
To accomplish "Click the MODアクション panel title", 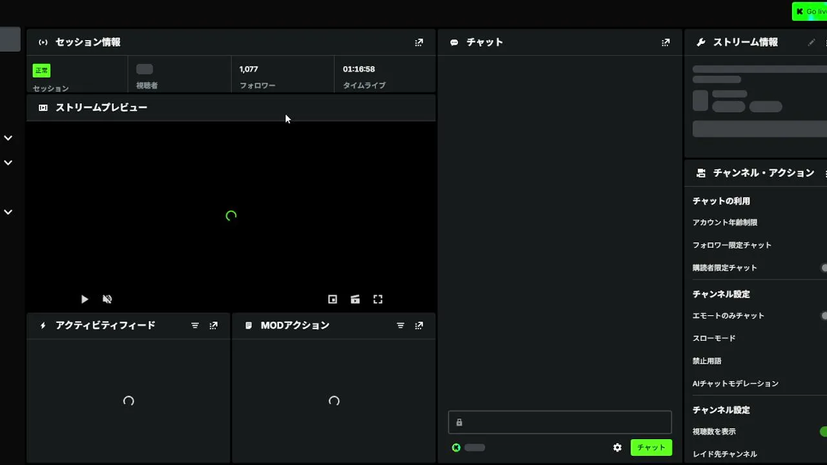I will tap(295, 326).
